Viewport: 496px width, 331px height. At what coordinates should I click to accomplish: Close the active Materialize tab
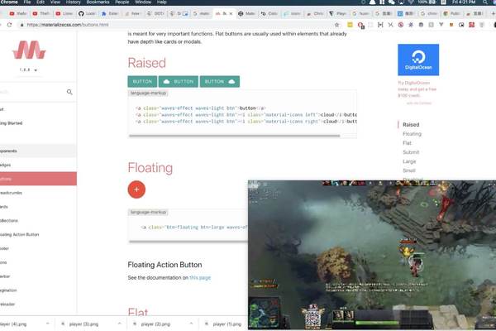pos(231,13)
